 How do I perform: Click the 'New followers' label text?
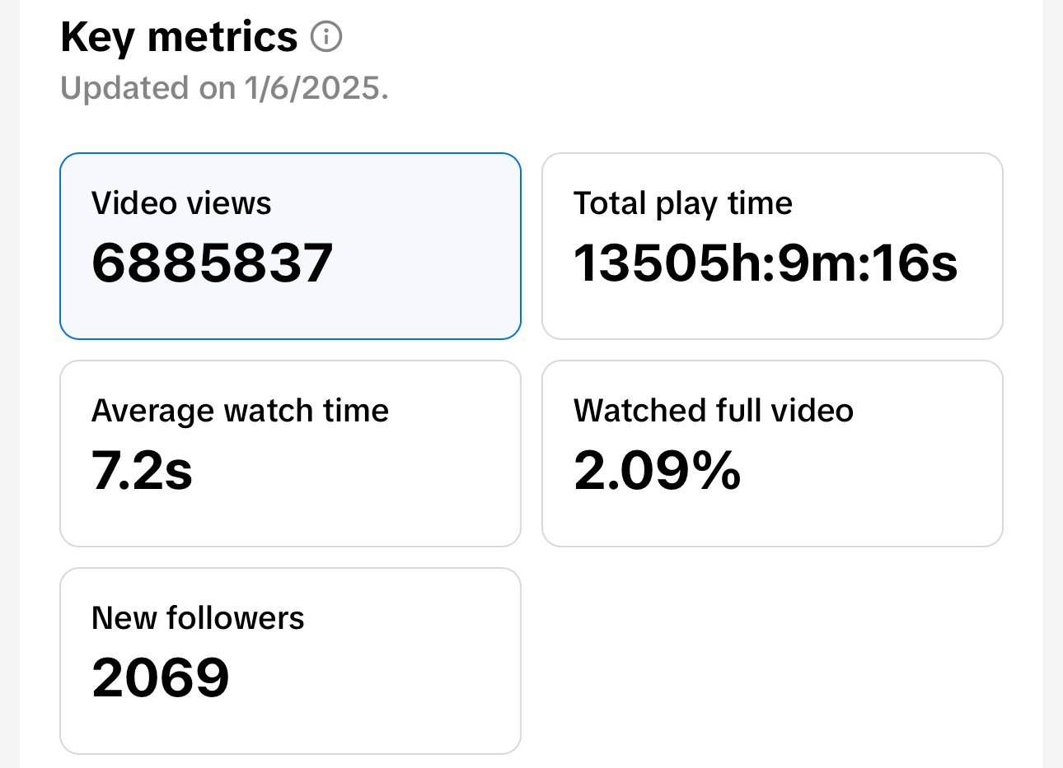pyautogui.click(x=198, y=618)
